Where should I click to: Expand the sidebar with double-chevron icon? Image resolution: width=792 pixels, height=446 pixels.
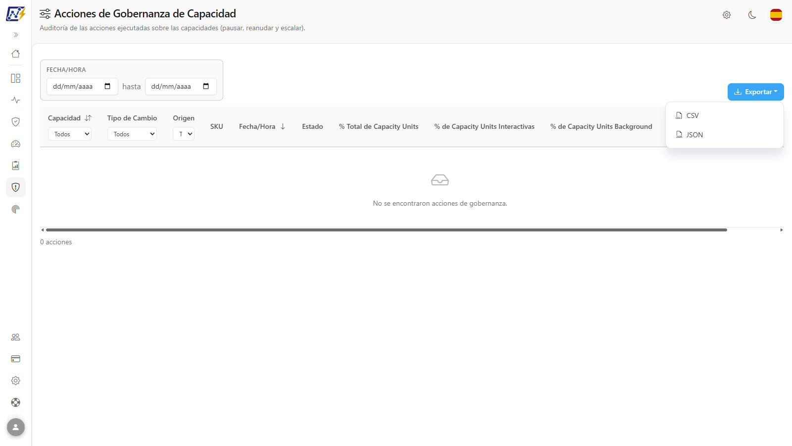[x=16, y=35]
